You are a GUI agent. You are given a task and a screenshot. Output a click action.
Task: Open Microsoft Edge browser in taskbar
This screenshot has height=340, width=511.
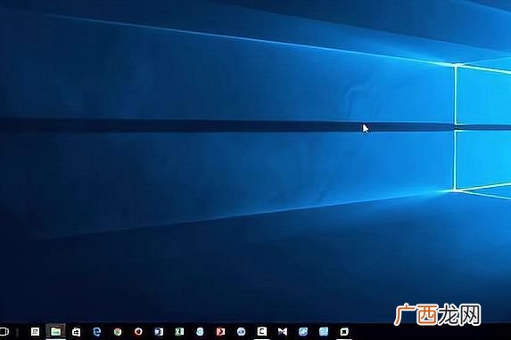(97, 332)
